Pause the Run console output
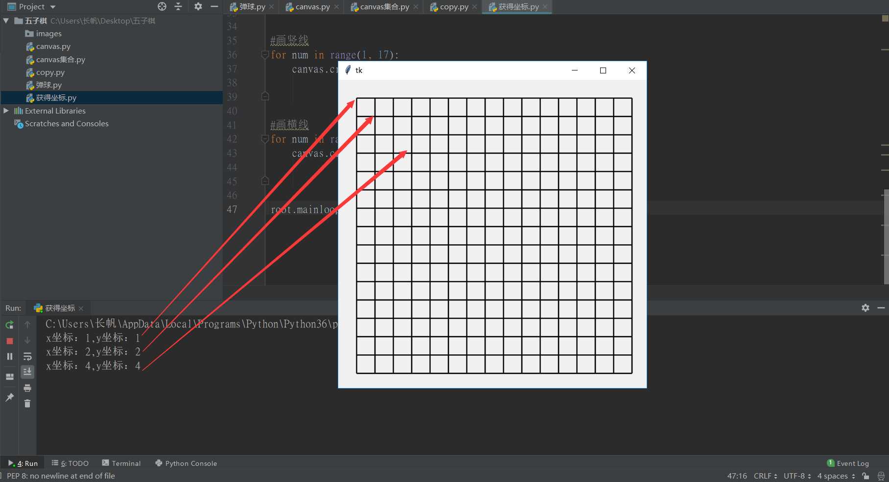Viewport: 889px width, 482px height. [9, 357]
